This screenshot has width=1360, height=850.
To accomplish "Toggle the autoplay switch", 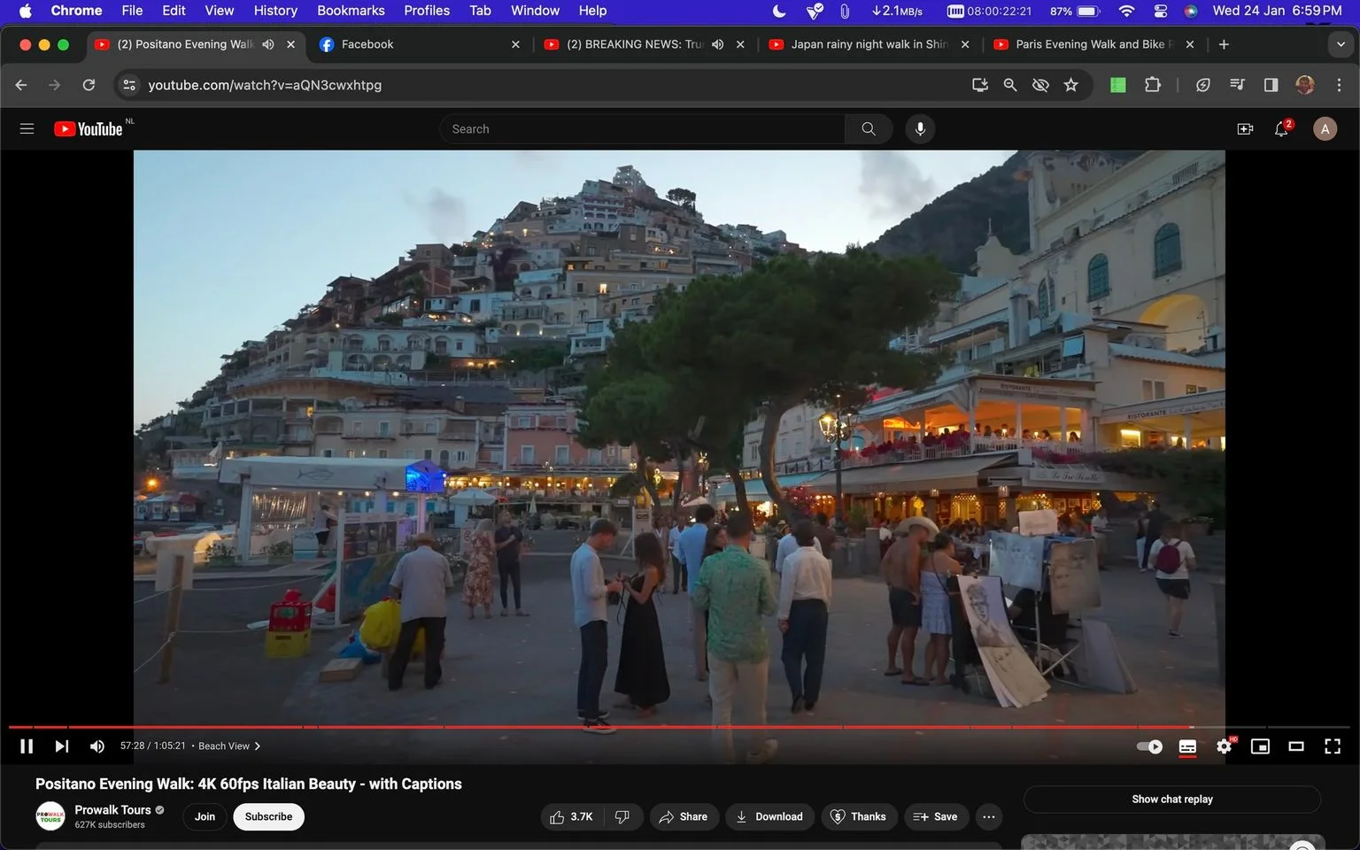I will coord(1149,746).
